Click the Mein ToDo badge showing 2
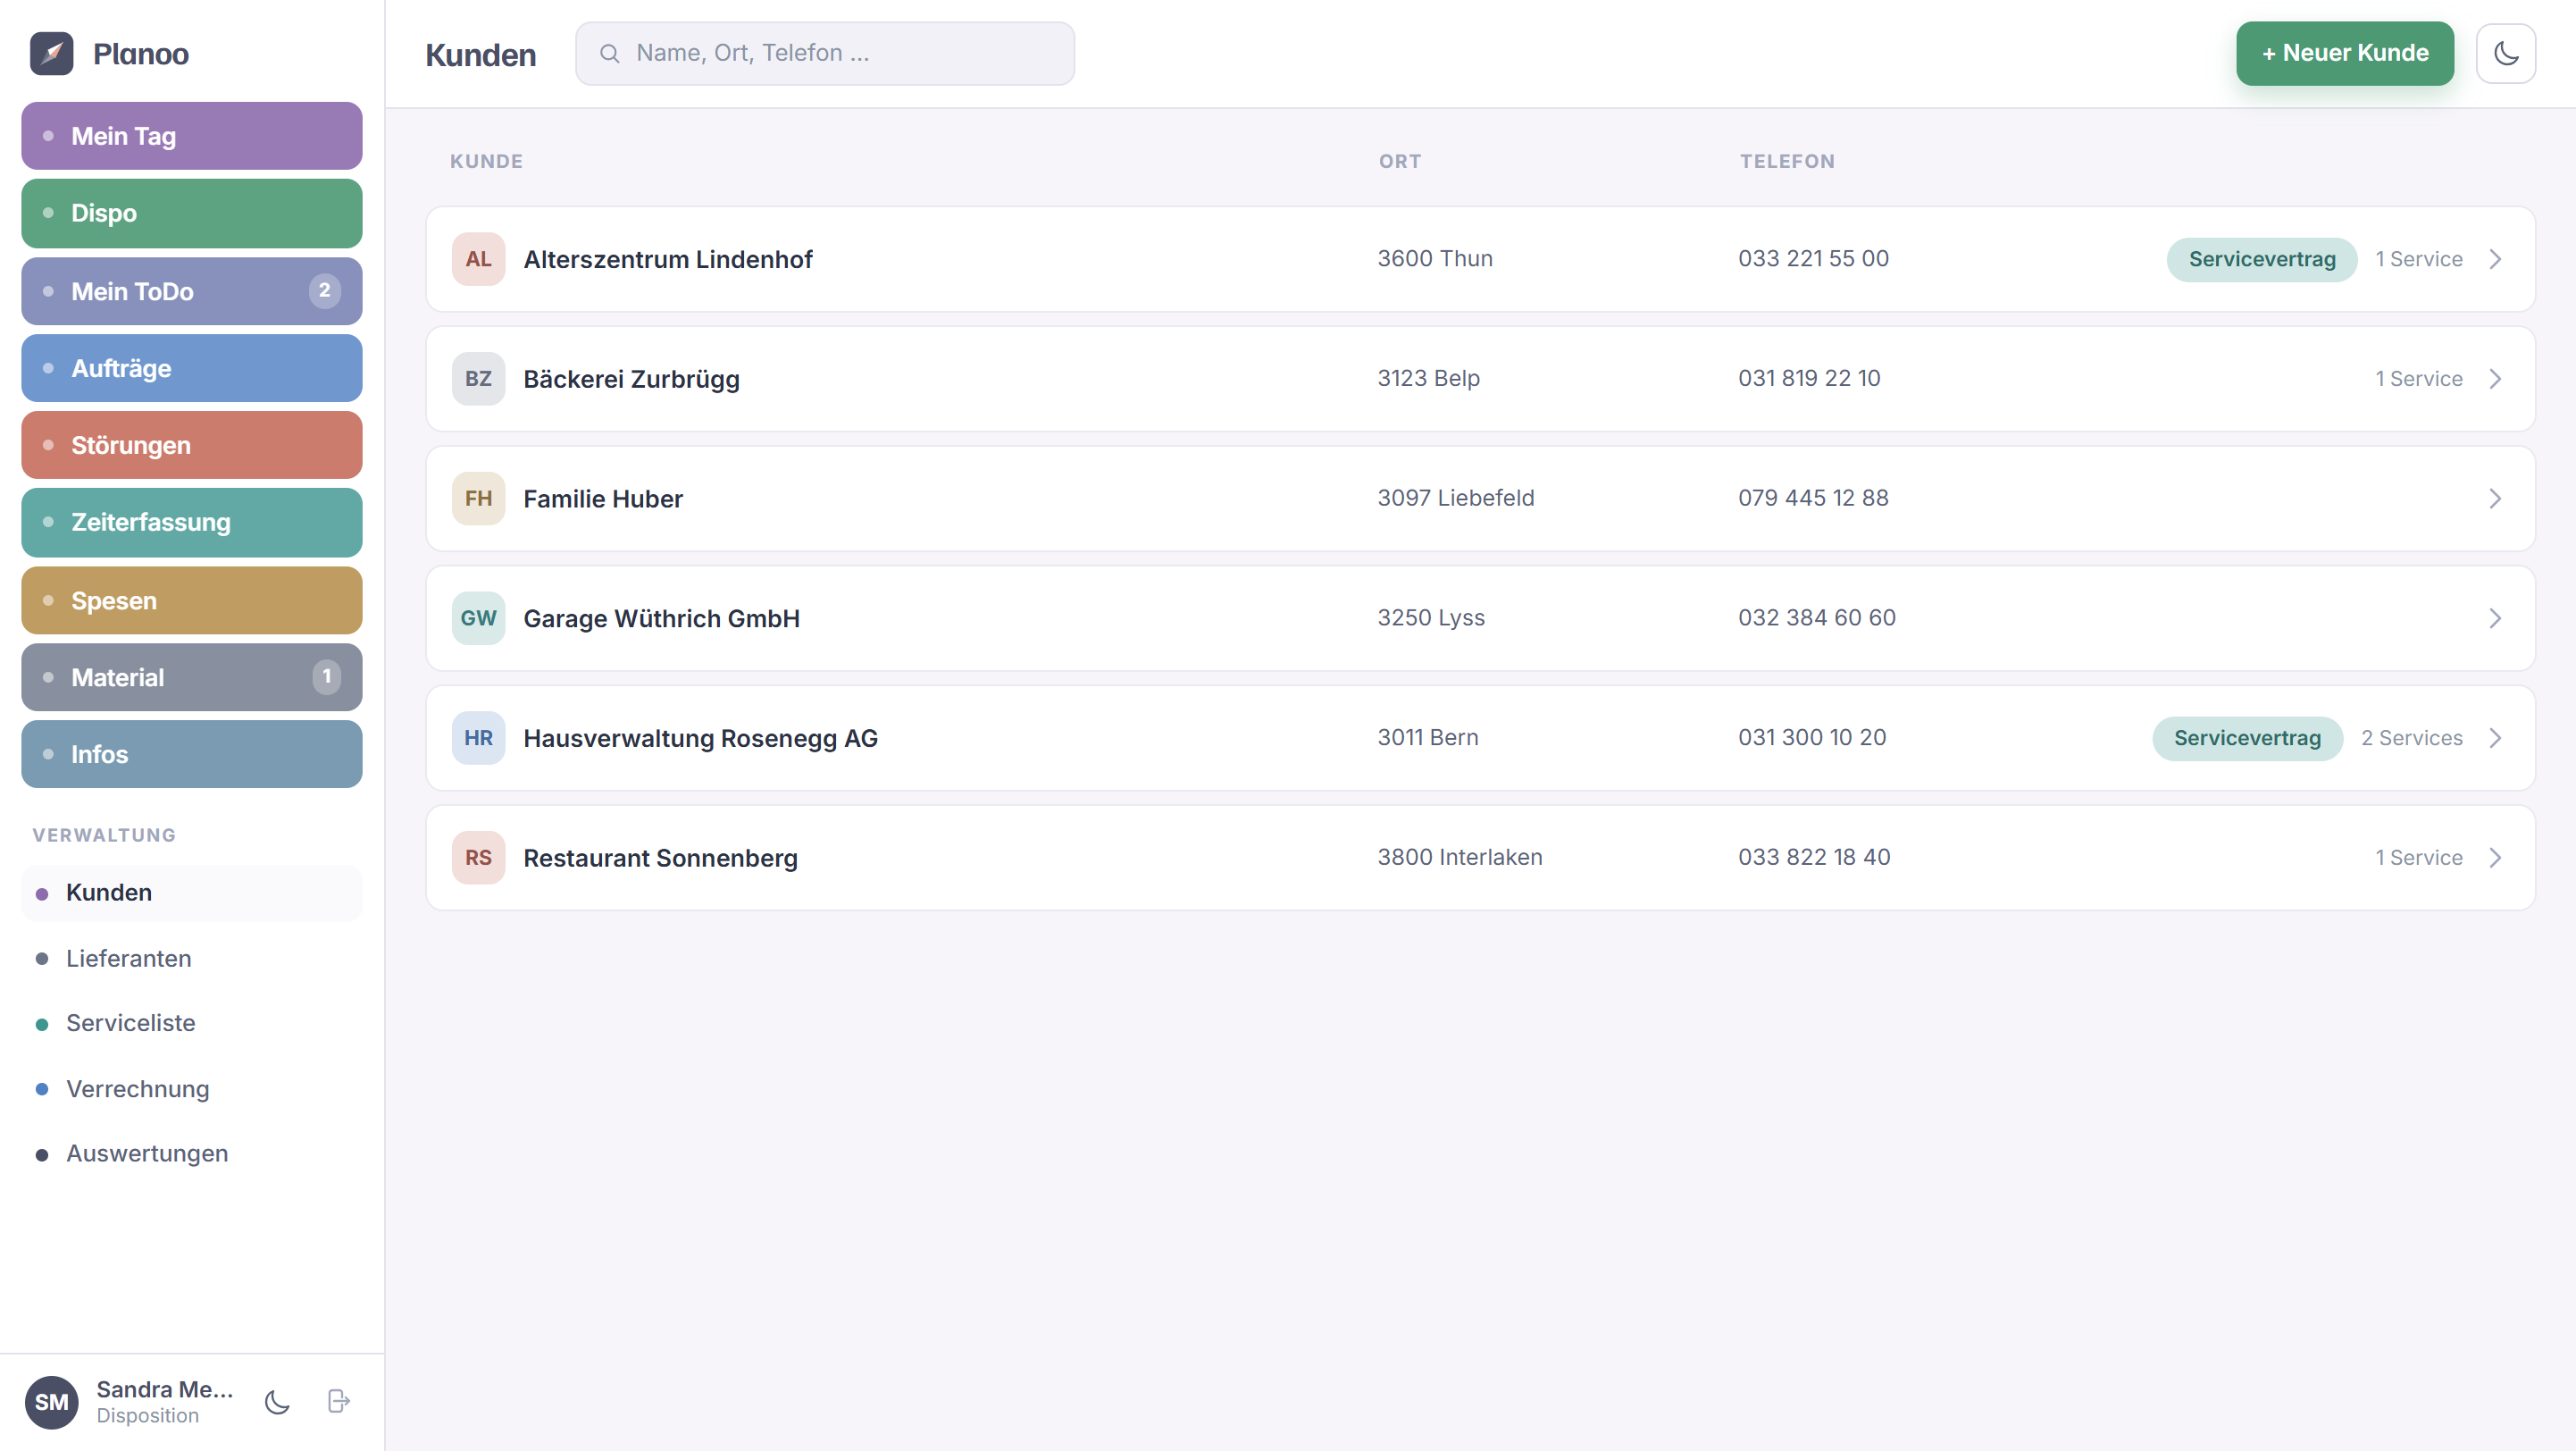This screenshot has width=2576, height=1451. pos(324,291)
